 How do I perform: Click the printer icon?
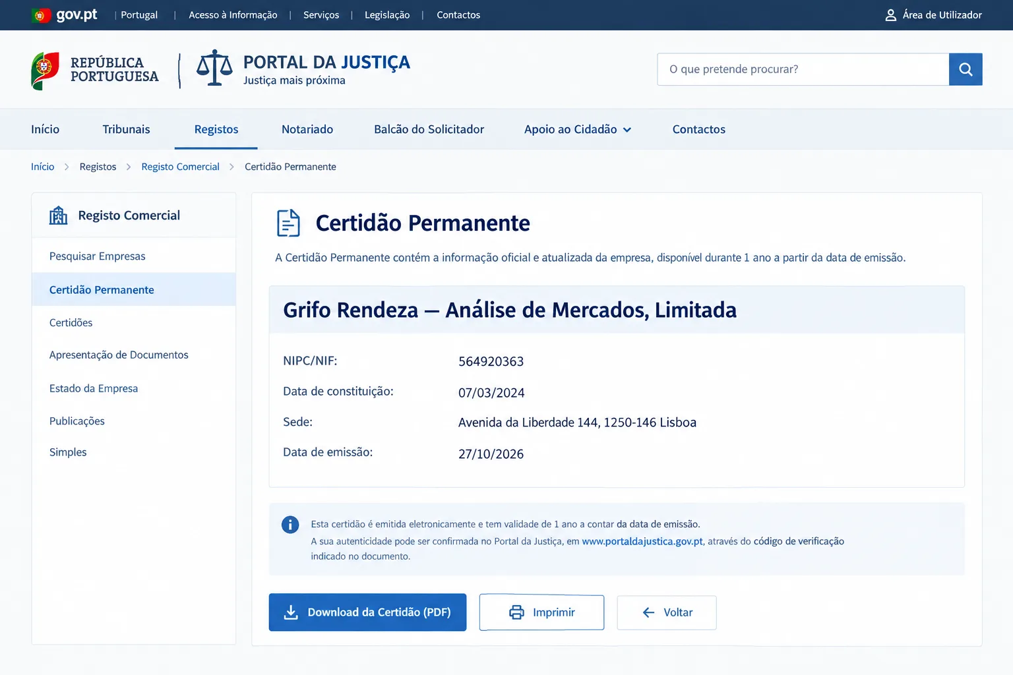(x=516, y=612)
